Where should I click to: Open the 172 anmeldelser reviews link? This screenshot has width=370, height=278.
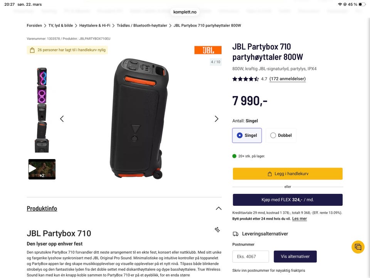[x=288, y=79]
